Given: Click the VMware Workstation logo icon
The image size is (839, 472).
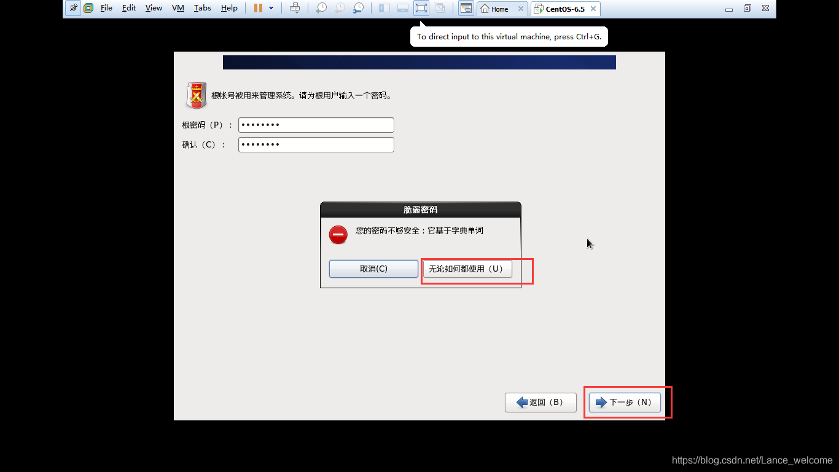Looking at the screenshot, I should point(88,9).
